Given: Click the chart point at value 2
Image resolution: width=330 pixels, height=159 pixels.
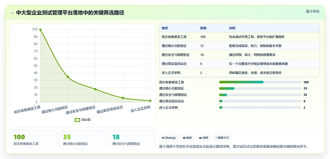Looking at the screenshot, I should pos(150,101).
